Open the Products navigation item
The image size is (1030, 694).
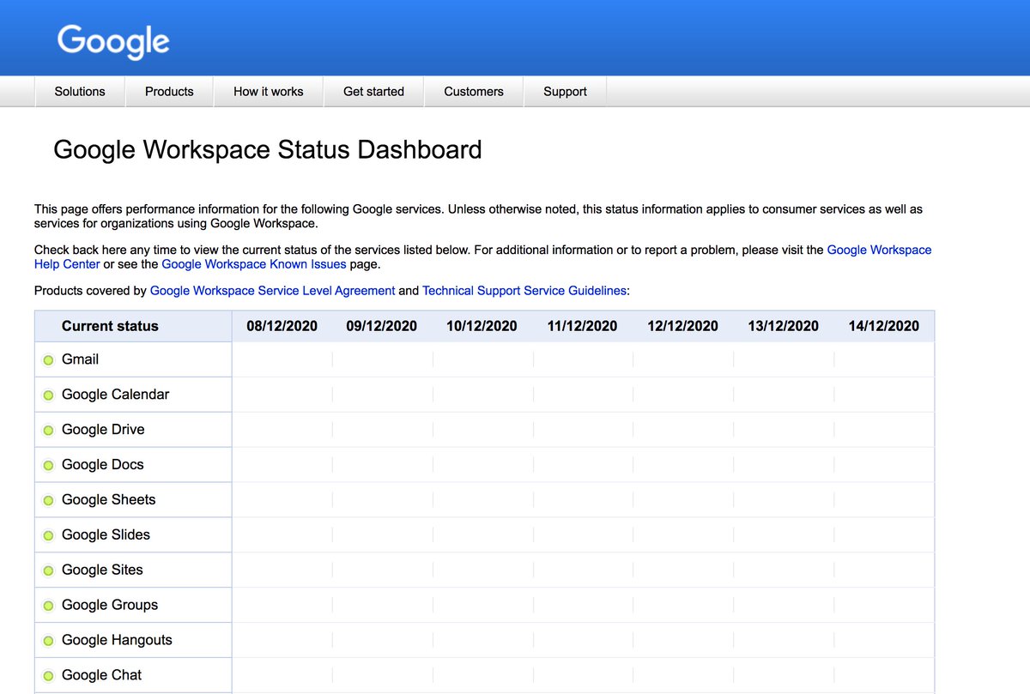[169, 91]
